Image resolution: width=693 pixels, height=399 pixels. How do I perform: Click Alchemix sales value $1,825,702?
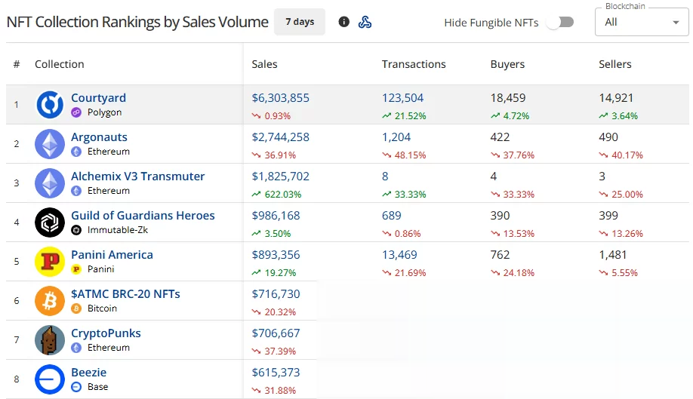click(x=280, y=176)
